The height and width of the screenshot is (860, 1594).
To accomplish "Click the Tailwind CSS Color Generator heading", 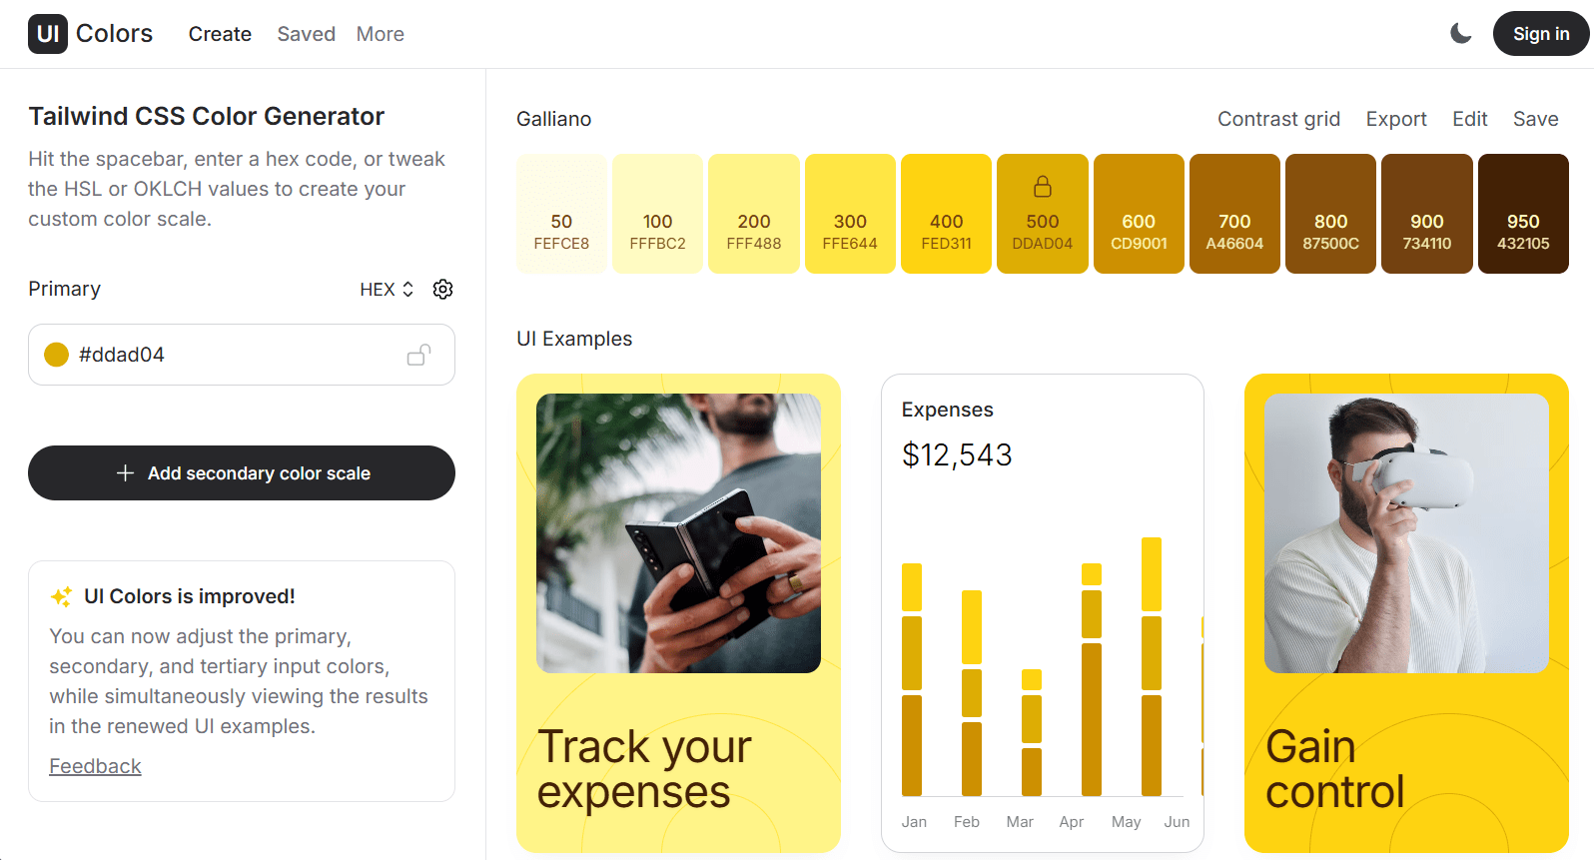I will click(206, 117).
